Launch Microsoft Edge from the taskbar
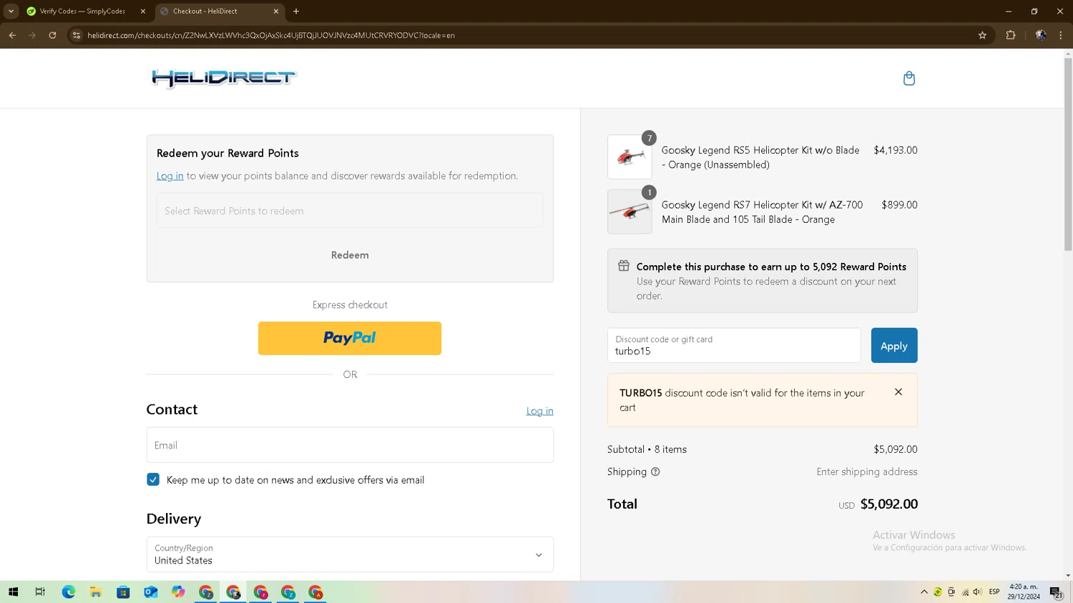 click(x=68, y=592)
